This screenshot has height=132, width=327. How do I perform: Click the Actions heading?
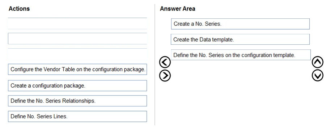click(x=19, y=9)
